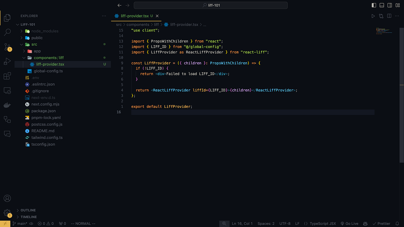Open Explorer panel More Actions ellipsis
The width and height of the screenshot is (404, 227).
[x=104, y=16]
